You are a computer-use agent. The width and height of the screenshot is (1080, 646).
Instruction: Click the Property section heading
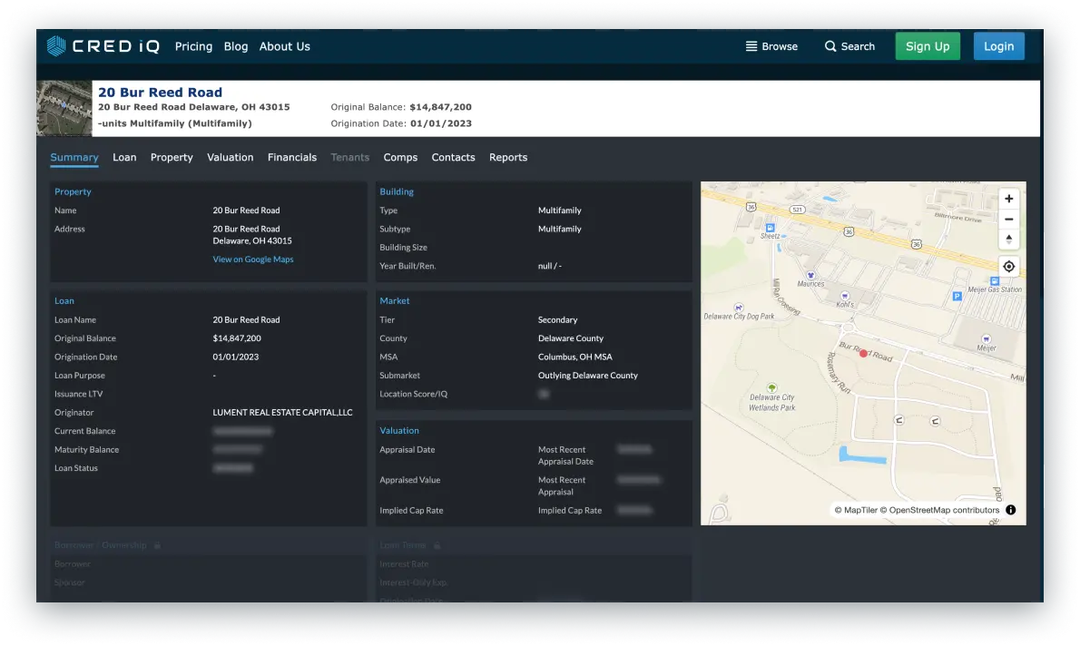pos(73,192)
